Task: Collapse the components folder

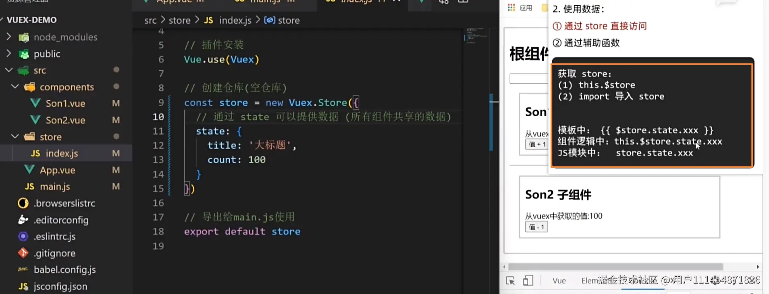Action: 15,86
